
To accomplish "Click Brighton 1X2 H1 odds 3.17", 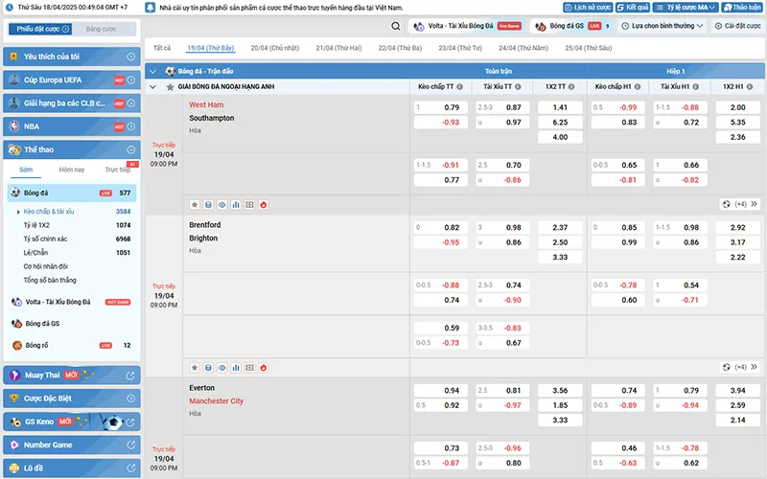I will [x=737, y=242].
